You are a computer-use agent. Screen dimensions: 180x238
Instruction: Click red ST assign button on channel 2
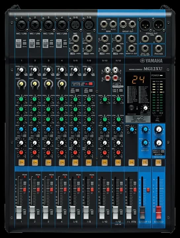click(x=38, y=190)
